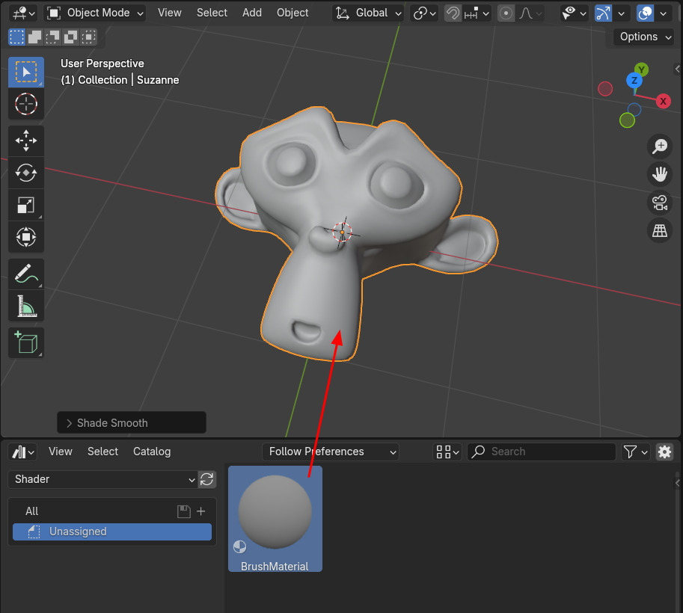Open object type visibility settings

click(574, 13)
